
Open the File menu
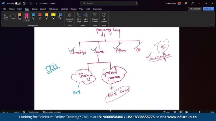pos(4,9)
